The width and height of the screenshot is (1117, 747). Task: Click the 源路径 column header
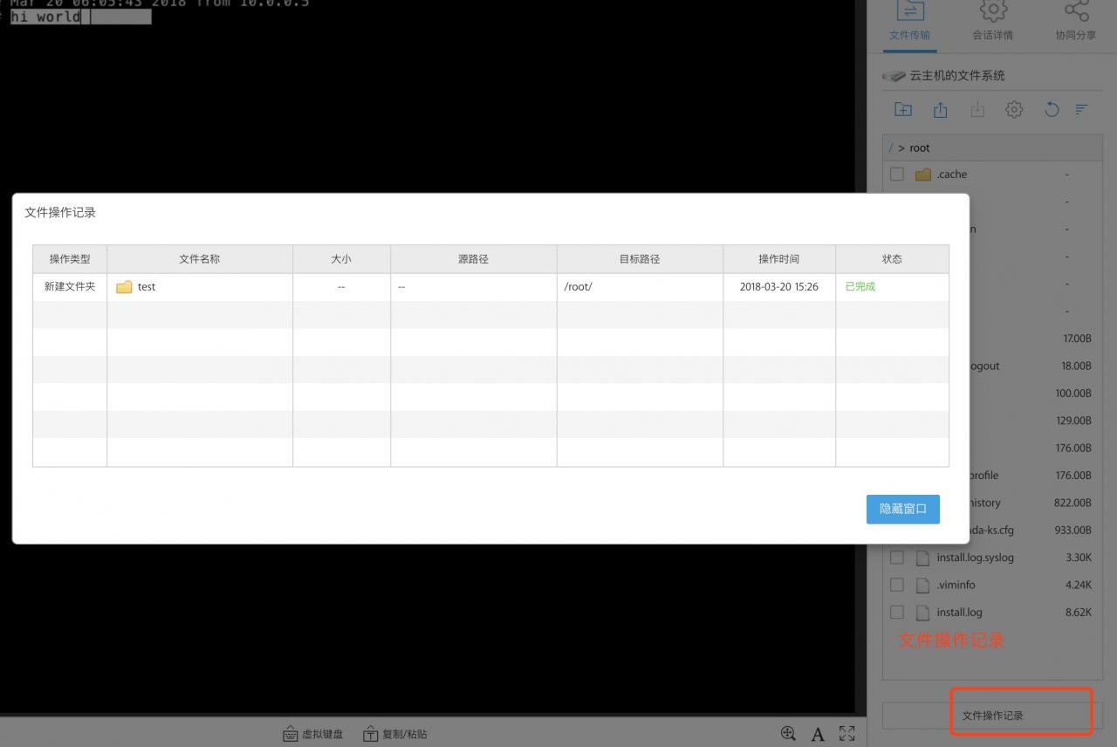click(474, 259)
